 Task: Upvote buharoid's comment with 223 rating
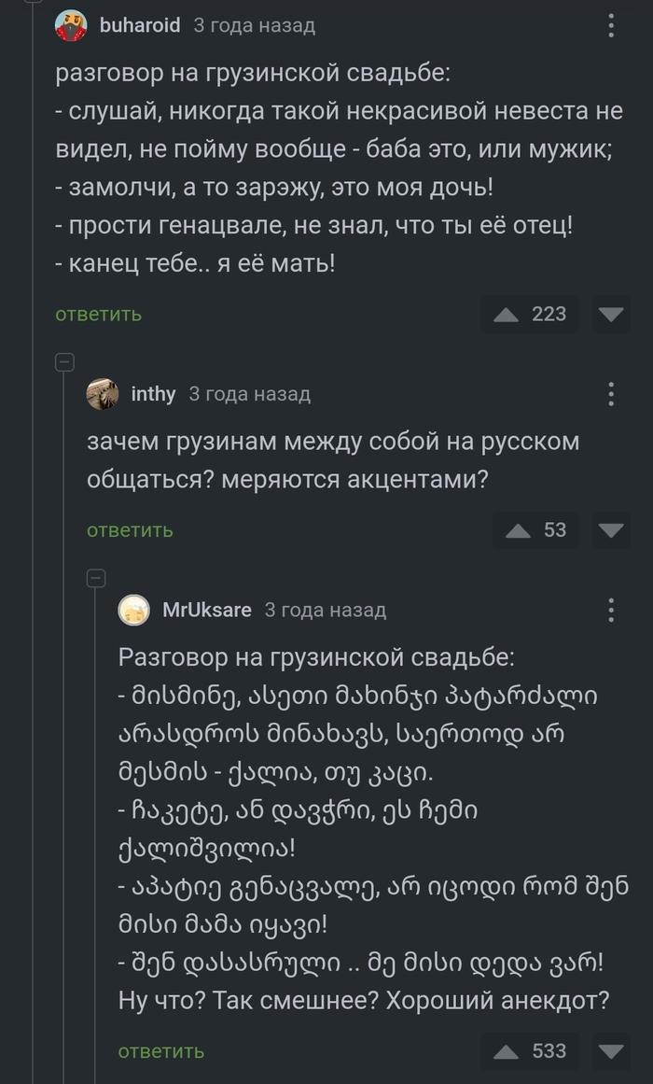coord(506,315)
